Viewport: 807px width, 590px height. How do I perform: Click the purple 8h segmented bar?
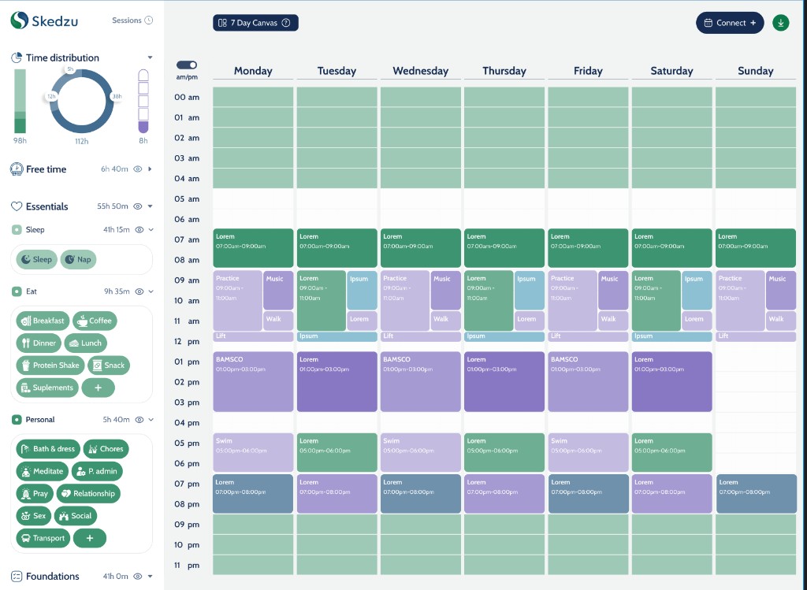143,102
